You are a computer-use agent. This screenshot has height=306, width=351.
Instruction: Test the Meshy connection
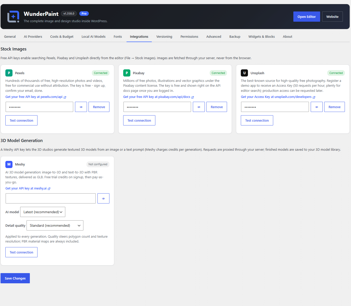pos(21,252)
